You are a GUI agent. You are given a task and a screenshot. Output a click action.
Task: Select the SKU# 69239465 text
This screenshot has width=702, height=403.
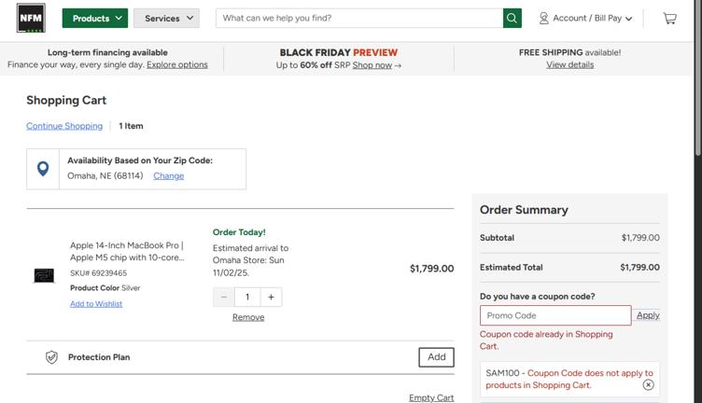[x=99, y=272]
